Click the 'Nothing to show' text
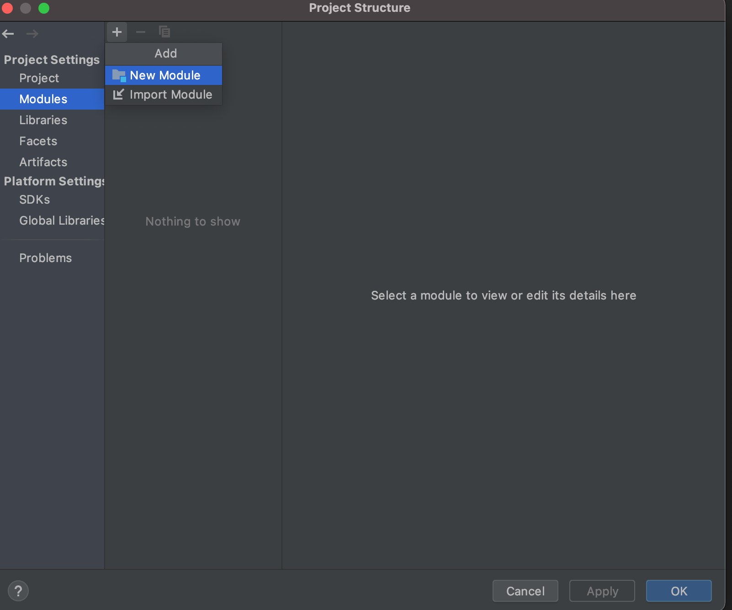The height and width of the screenshot is (610, 732). (x=193, y=221)
